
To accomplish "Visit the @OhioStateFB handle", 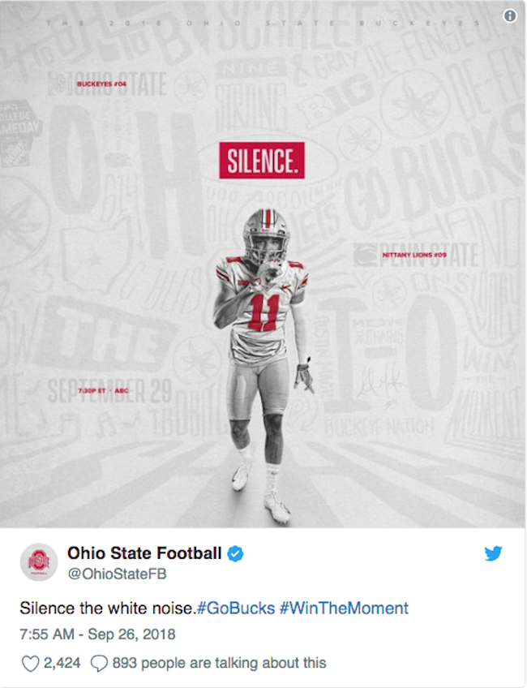I will tap(117, 574).
